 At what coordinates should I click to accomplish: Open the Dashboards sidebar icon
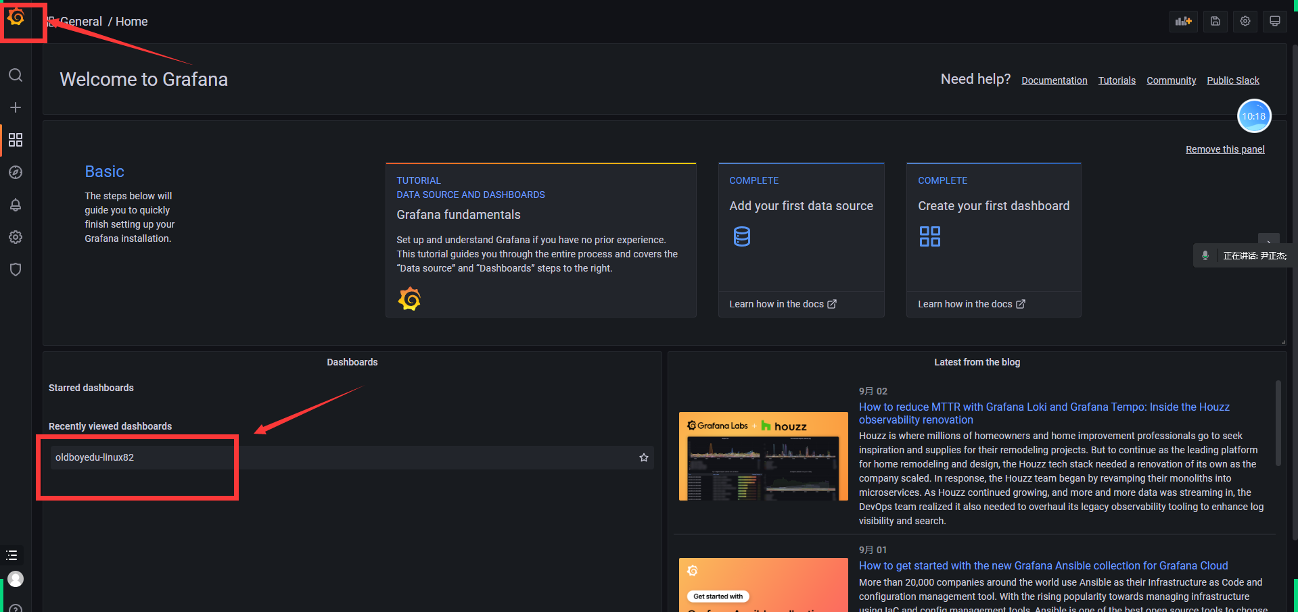point(16,140)
